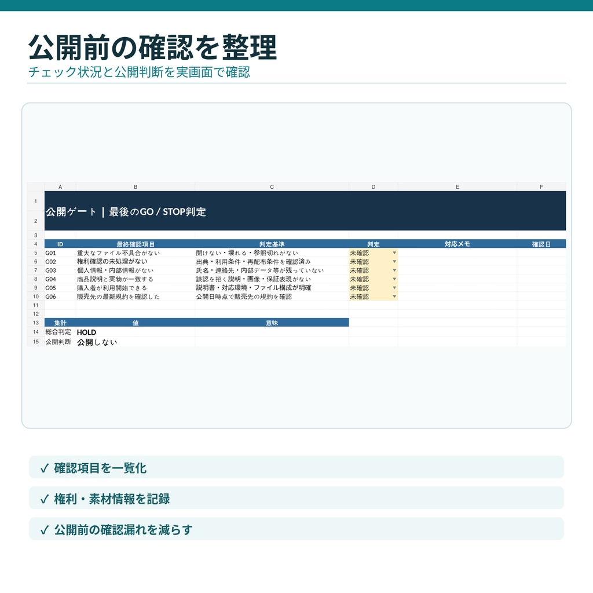Select row 10 header number

(36, 296)
